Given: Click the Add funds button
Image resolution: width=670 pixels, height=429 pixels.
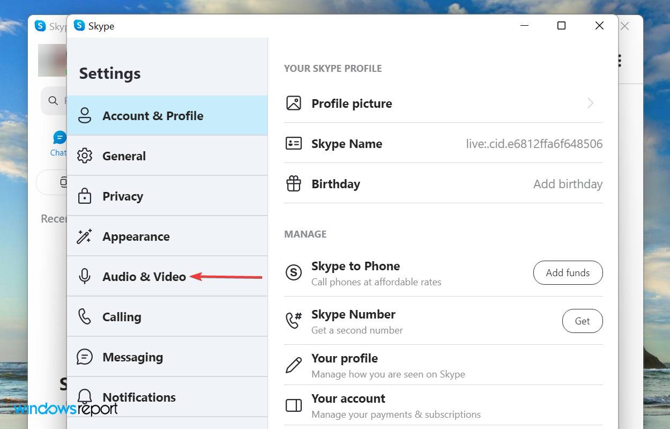Looking at the screenshot, I should [568, 272].
